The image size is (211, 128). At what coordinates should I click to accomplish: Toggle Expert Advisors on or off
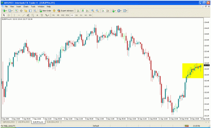(x=65, y=11)
